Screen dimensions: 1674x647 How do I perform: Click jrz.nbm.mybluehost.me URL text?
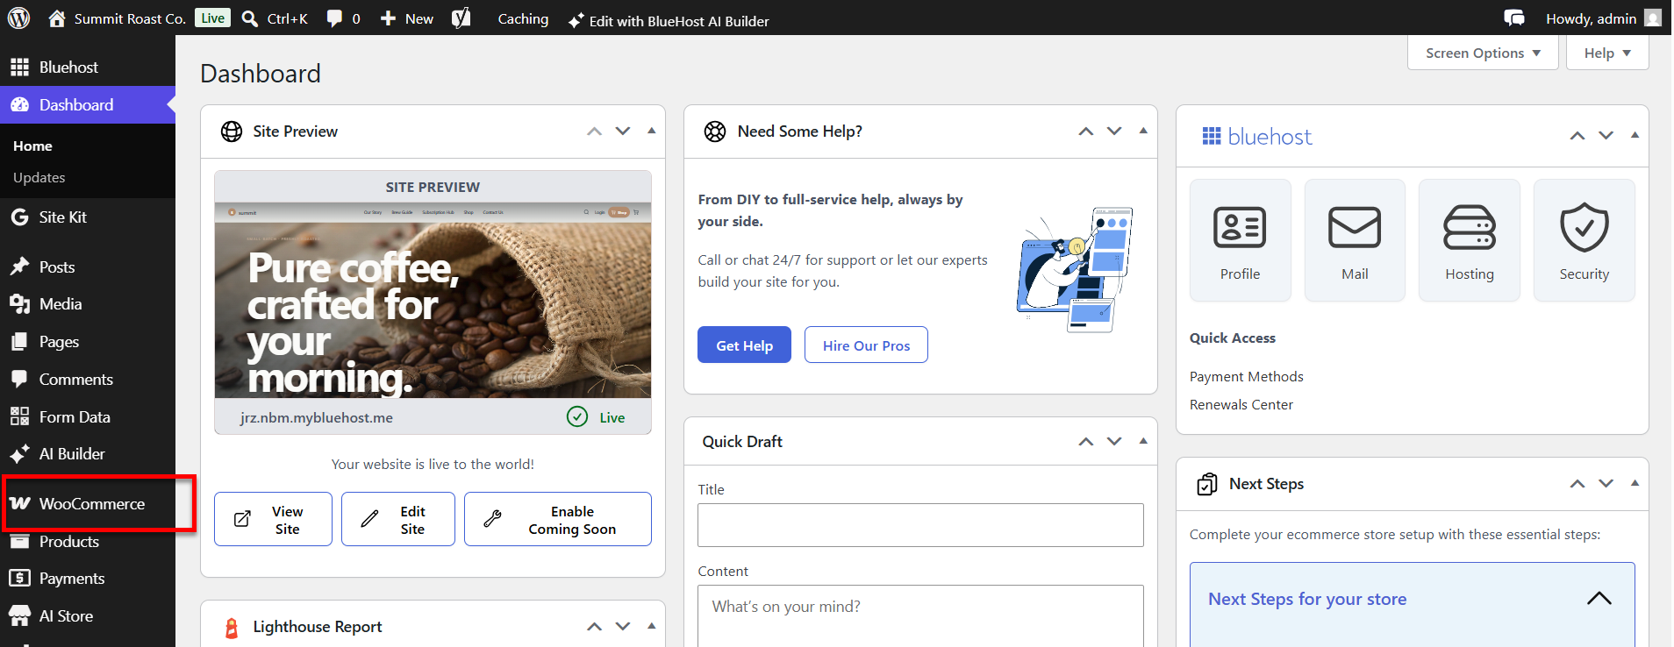point(317,417)
